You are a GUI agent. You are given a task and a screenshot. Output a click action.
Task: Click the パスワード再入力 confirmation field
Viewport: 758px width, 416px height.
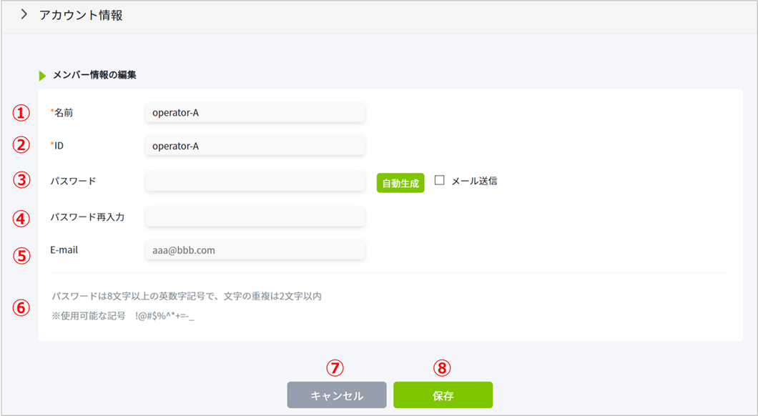point(255,217)
